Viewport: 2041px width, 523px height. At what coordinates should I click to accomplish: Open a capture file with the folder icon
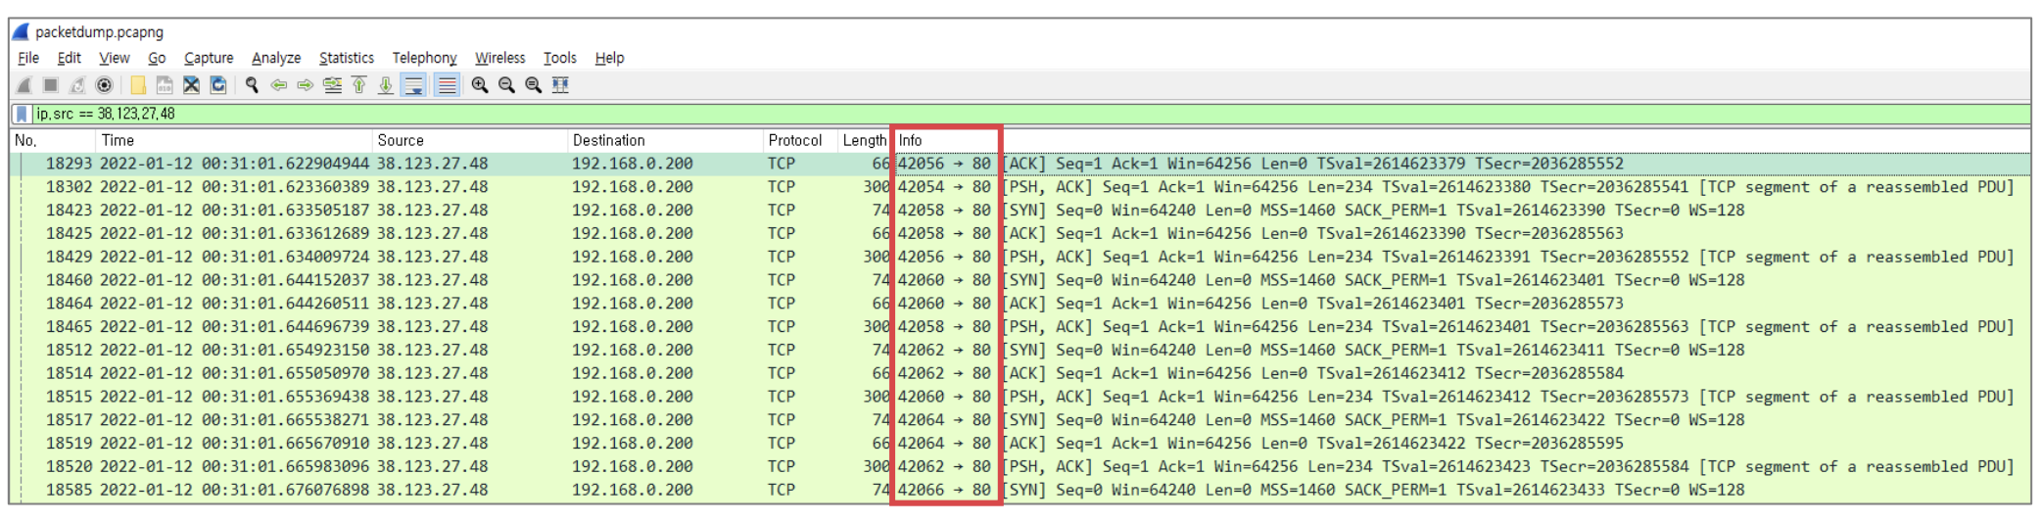click(138, 85)
